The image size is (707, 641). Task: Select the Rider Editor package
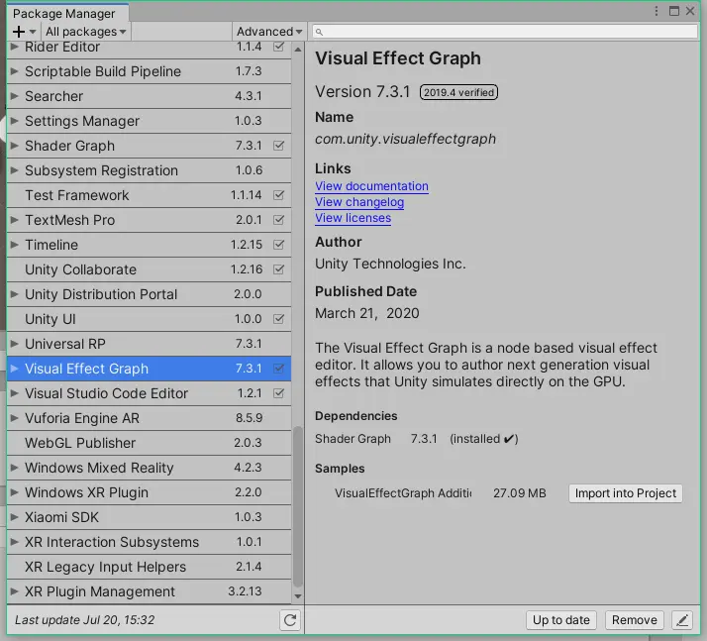149,49
